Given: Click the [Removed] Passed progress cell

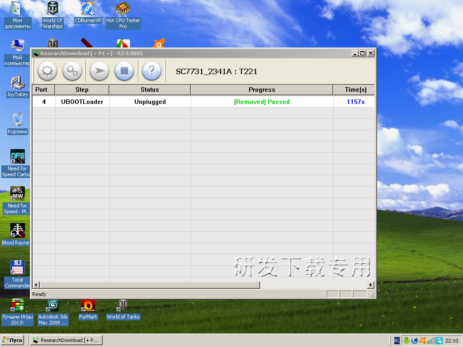Looking at the screenshot, I should tap(262, 102).
